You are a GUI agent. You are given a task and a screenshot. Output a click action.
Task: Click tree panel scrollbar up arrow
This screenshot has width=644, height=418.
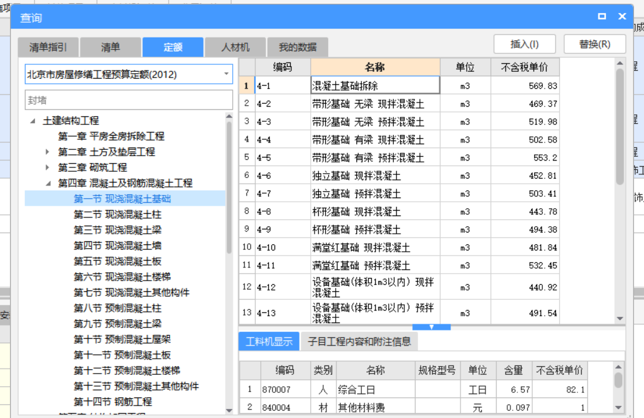[x=229, y=117]
